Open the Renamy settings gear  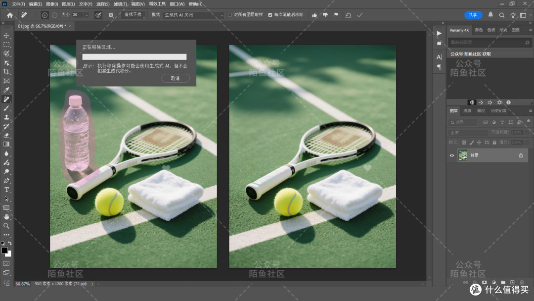(x=499, y=102)
